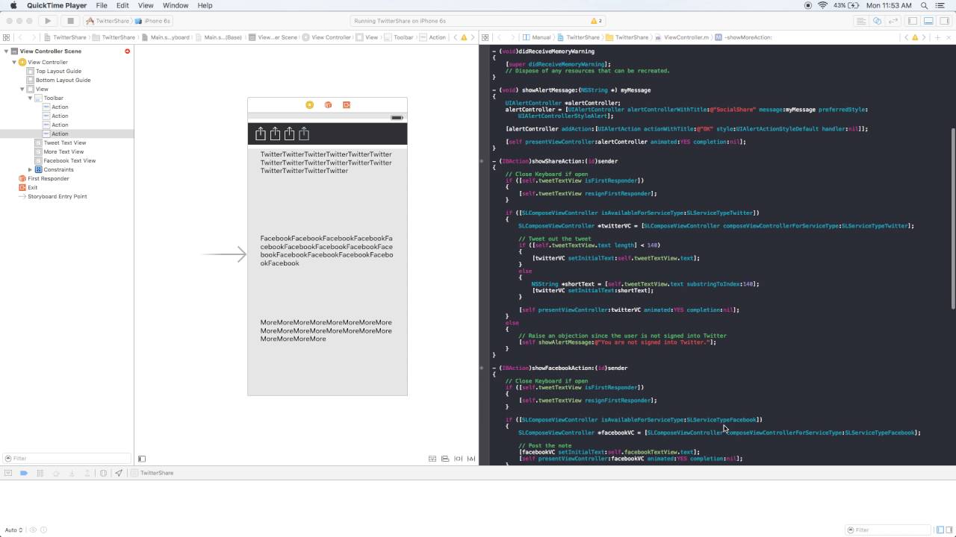The width and height of the screenshot is (956, 537).
Task: Open Resolve Auto Layout Issues tool
Action: coord(471,459)
